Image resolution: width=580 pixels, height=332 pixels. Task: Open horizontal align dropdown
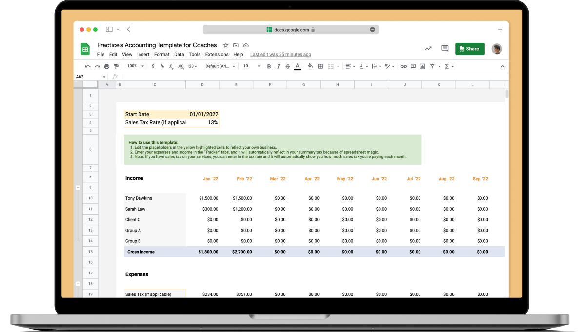pos(350,67)
